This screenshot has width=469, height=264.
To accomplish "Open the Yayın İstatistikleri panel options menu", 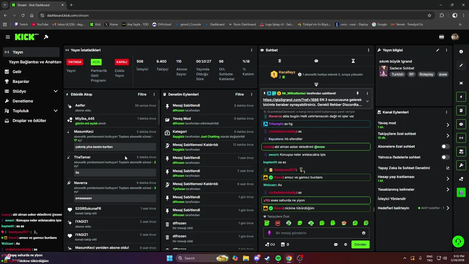I will 251,50.
